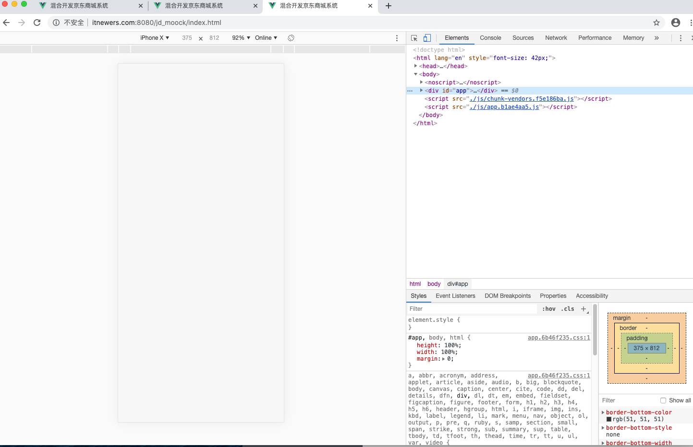Toggle :hov element state panel

[549, 309]
